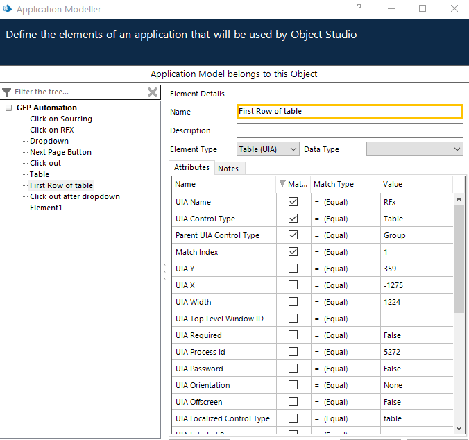Uncheck the Match Index checkbox
The width and height of the screenshot is (469, 440).
293,252
